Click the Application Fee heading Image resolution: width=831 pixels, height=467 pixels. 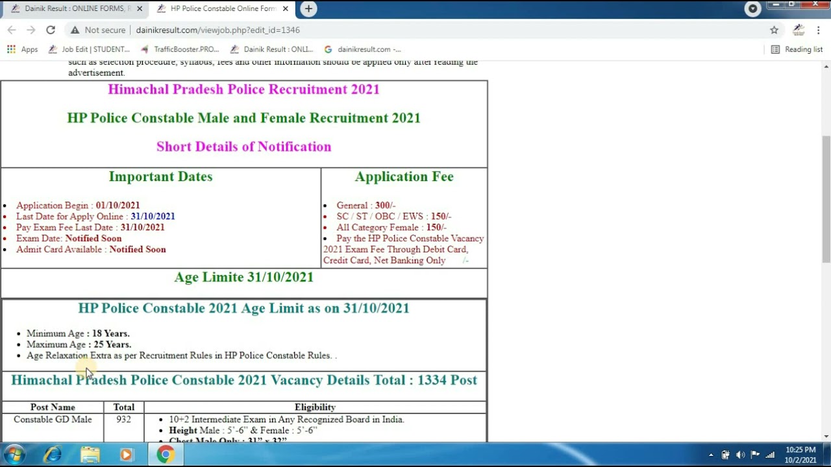(x=404, y=176)
